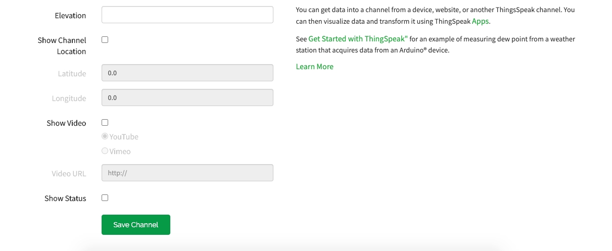The width and height of the screenshot is (612, 251).
Task: Click the Video URL label text
Action: [69, 174]
